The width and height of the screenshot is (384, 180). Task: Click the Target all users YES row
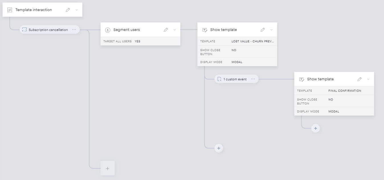coord(140,41)
